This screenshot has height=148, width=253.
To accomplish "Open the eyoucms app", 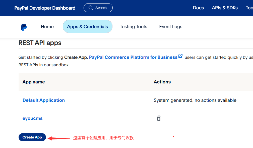I will [x=32, y=118].
